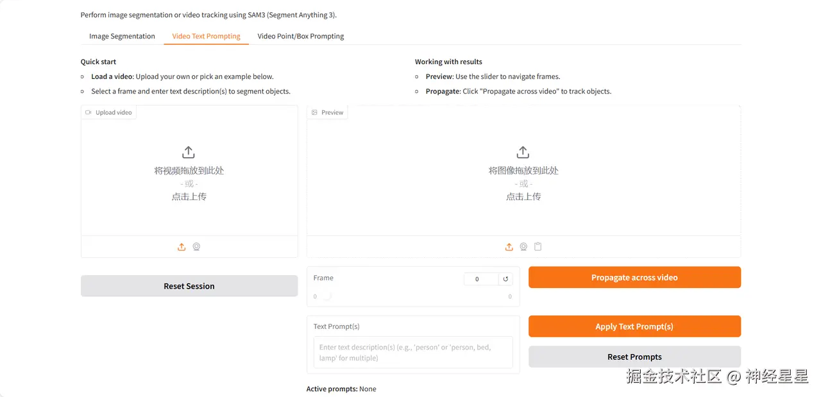Click the clipboard paste icon under Preview

coord(538,247)
